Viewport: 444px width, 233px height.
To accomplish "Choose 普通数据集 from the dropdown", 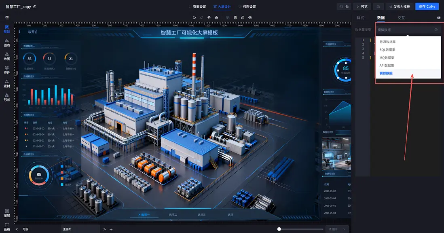I will 408,42.
